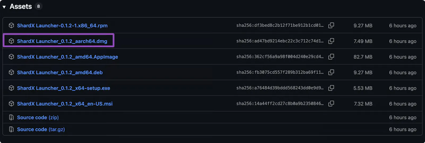Viewport: 425px width, 143px height.
Task: Click zip file icon beside Source code (zip)
Action: [11, 117]
